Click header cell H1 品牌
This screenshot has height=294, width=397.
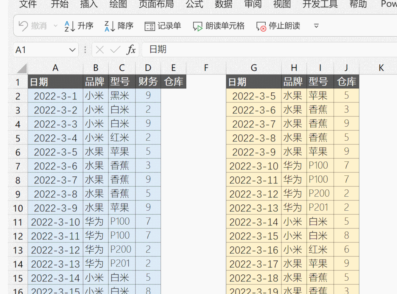[x=294, y=82]
